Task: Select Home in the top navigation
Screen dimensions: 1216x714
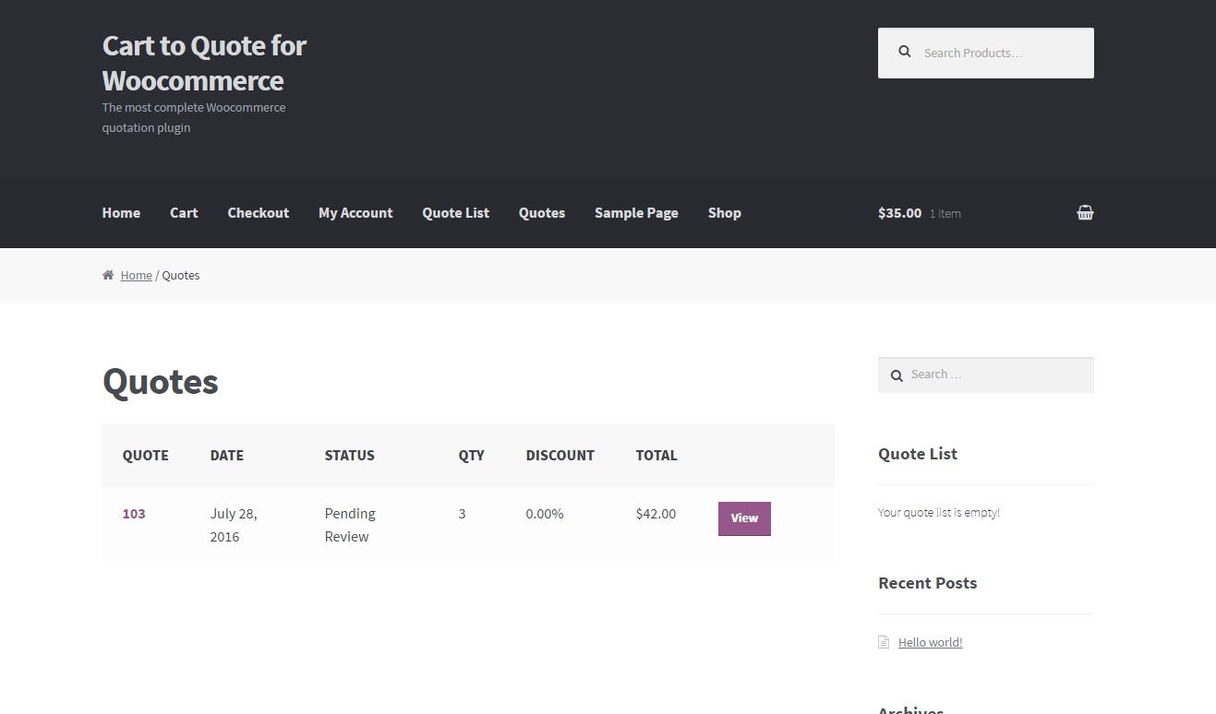Action: tap(121, 212)
